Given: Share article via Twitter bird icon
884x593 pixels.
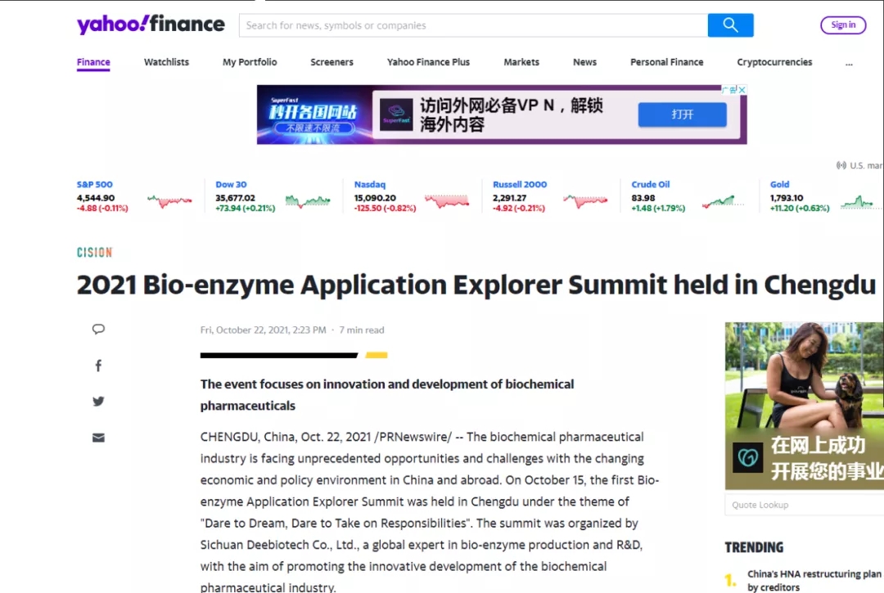Looking at the screenshot, I should click(98, 402).
